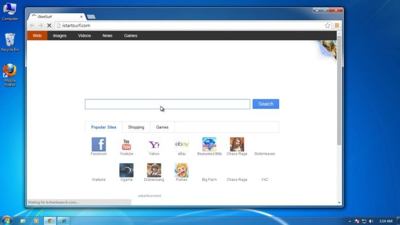
Task: Open Windows Explorer from taskbar
Action: [x=23, y=221]
